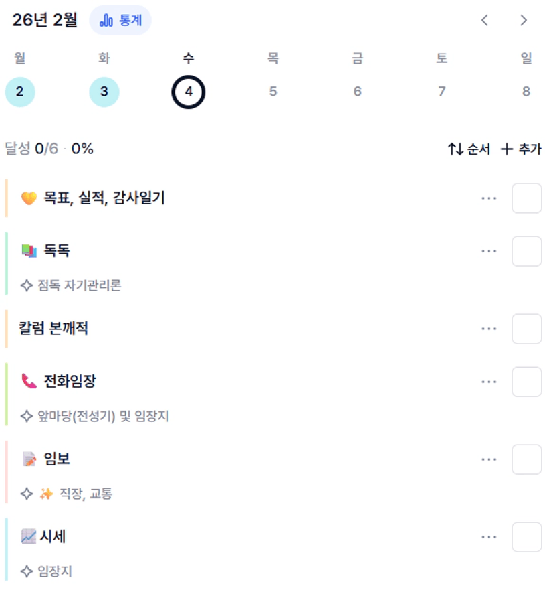Viewport: 553px width, 592px height.
Task: Click the 점독 자기관리론 sub-note
Action: (x=79, y=286)
